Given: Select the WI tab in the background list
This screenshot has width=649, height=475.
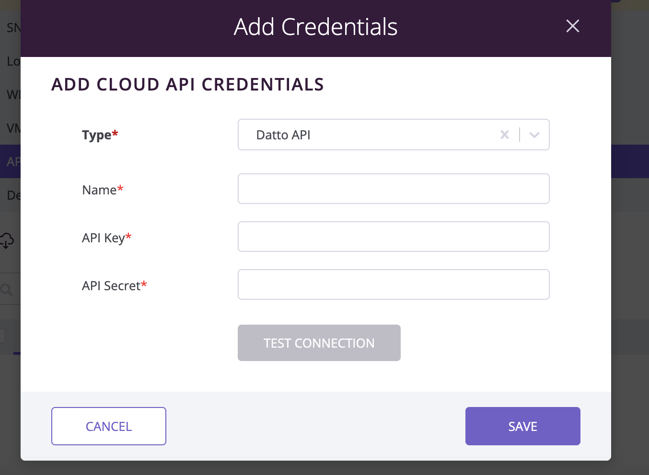Looking at the screenshot, I should (13, 95).
